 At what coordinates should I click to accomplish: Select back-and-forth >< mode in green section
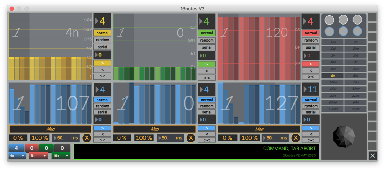(x=206, y=77)
